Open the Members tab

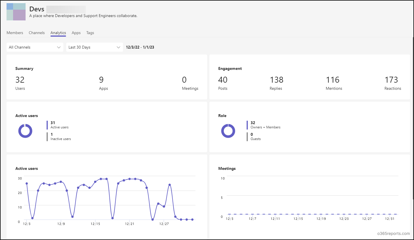[15, 33]
